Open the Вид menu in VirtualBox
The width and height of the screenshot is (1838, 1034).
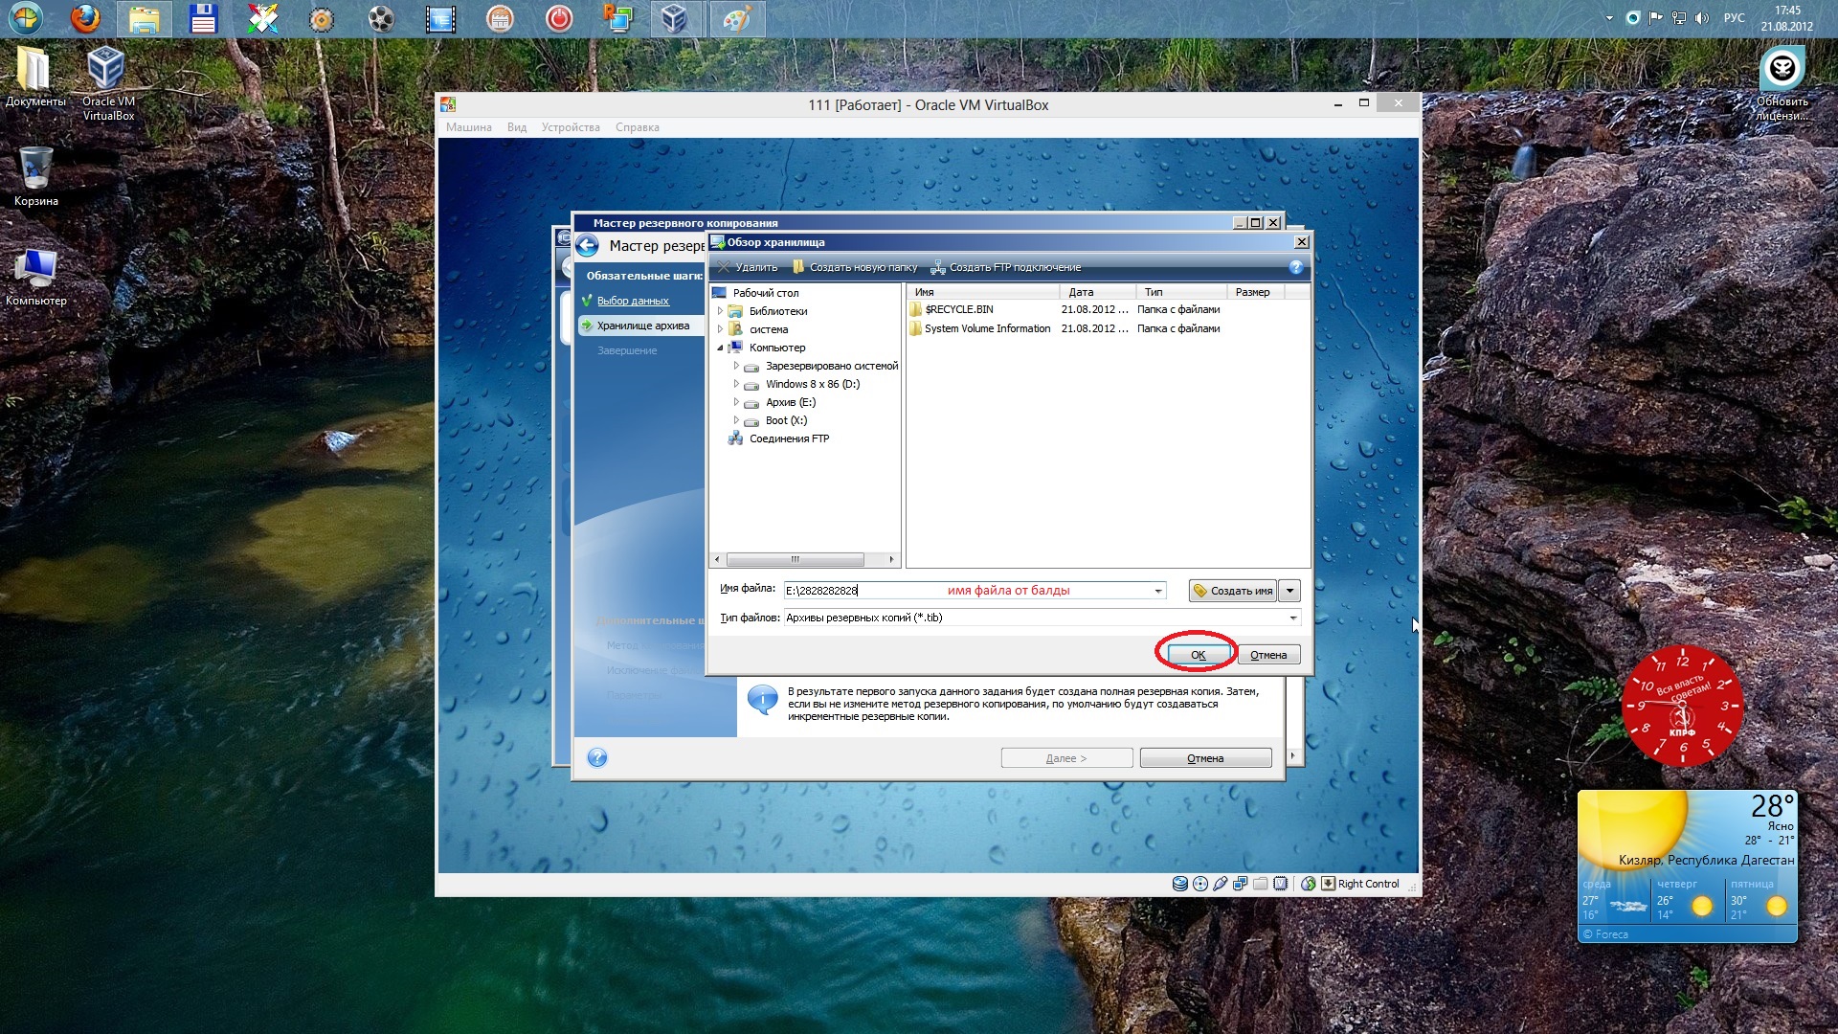click(x=517, y=127)
